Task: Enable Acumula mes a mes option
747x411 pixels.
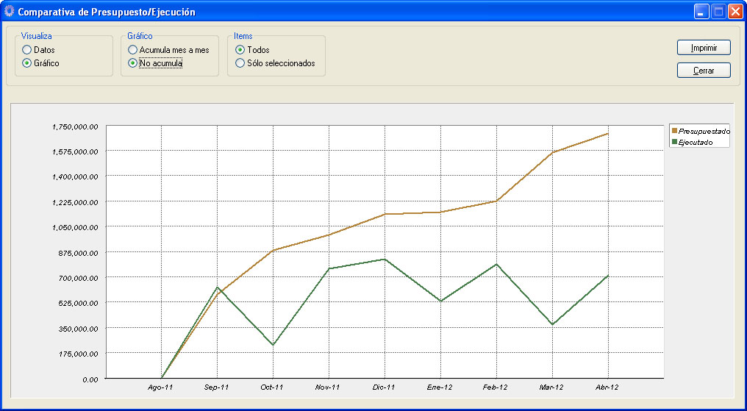Action: 132,50
